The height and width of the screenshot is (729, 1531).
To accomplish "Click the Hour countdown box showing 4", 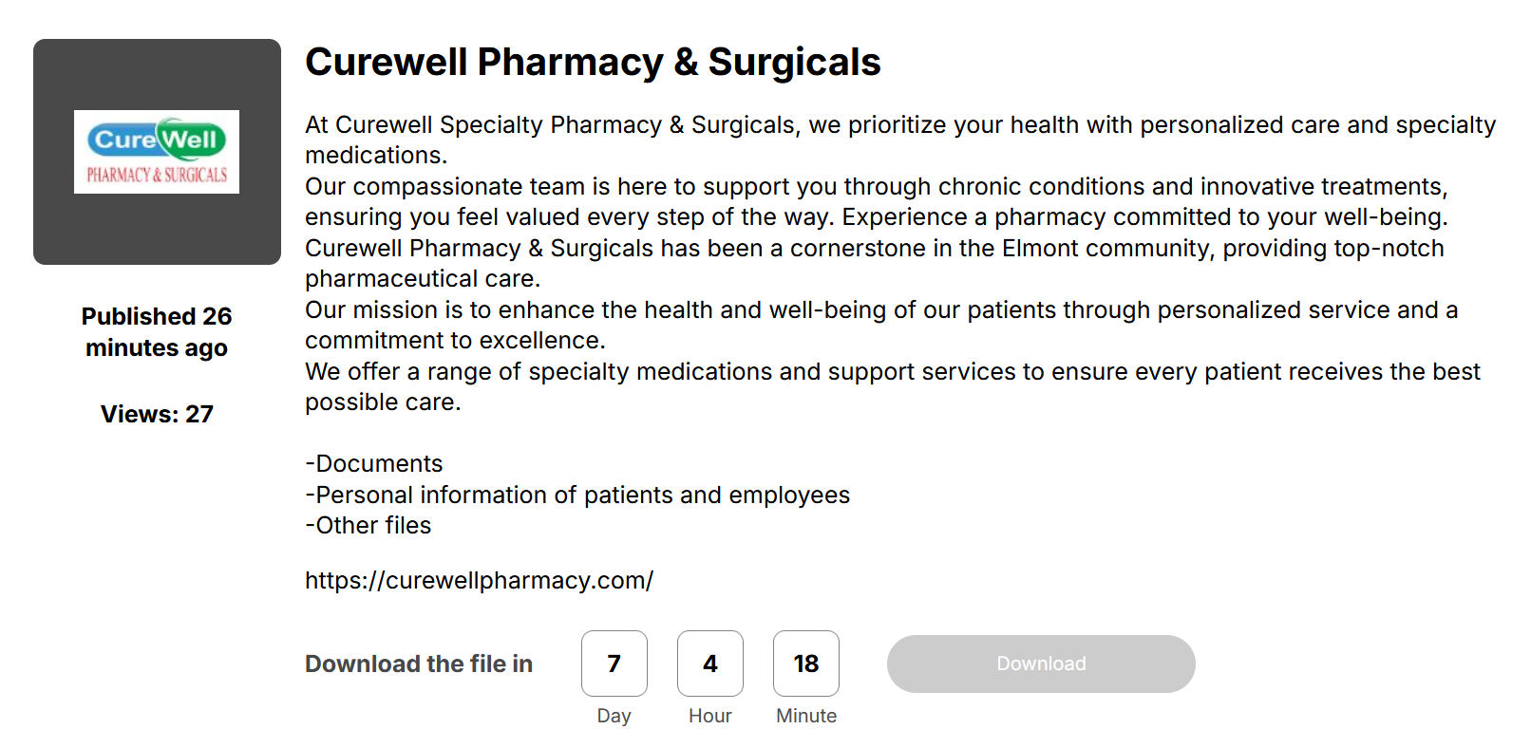I will [710, 664].
